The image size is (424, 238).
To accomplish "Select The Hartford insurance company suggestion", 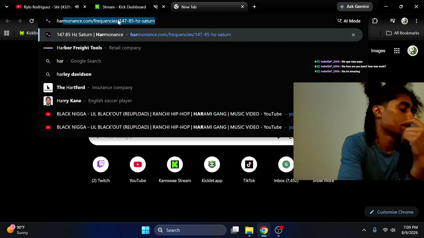I will [x=166, y=87].
